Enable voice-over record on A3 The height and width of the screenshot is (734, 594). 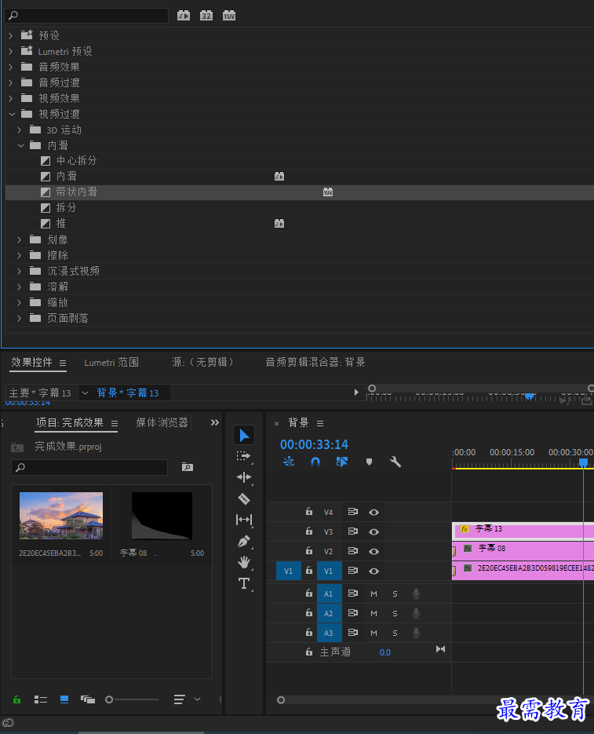416,633
